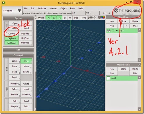Toggle visibility eyes for obj1
The height and width of the screenshot is (114, 144).
click(109, 31)
